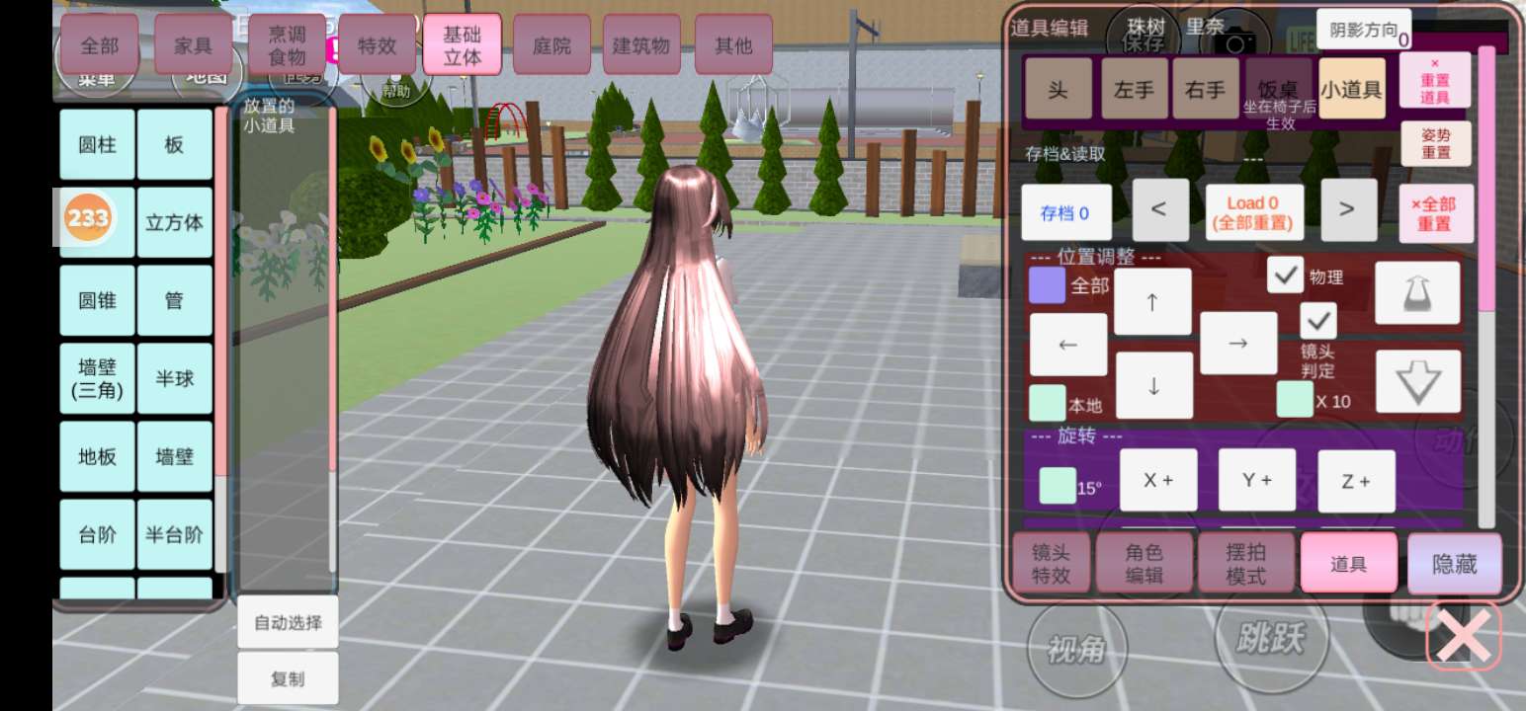Select the 台阶 shape
The width and height of the screenshot is (1526, 711).
[97, 534]
